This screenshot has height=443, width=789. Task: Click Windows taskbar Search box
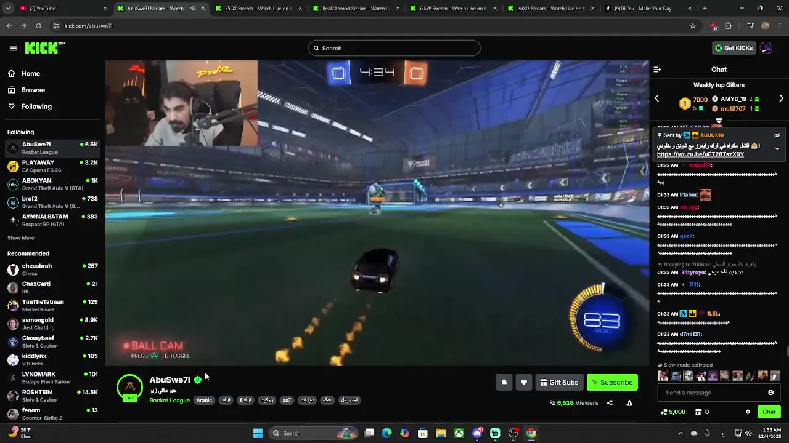pyautogui.click(x=314, y=433)
